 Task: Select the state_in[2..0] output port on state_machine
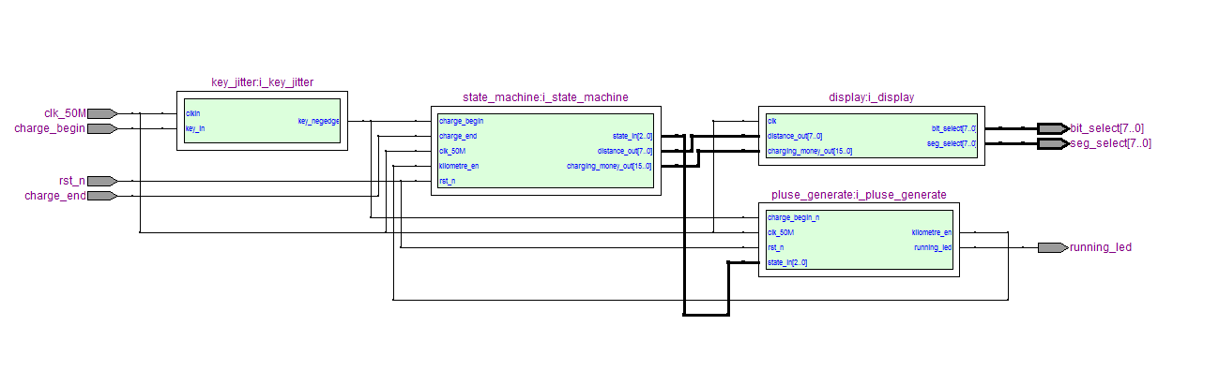(x=632, y=136)
